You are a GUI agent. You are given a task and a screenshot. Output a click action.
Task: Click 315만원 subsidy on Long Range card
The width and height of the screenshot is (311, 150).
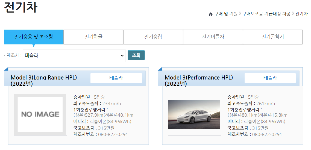click(x=106, y=128)
